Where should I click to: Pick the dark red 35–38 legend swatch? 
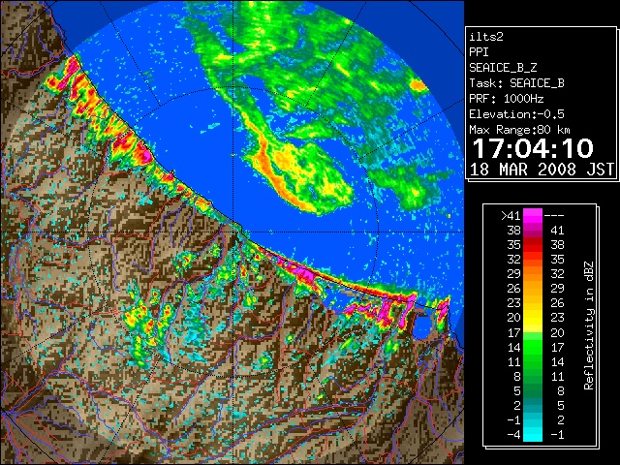point(533,244)
